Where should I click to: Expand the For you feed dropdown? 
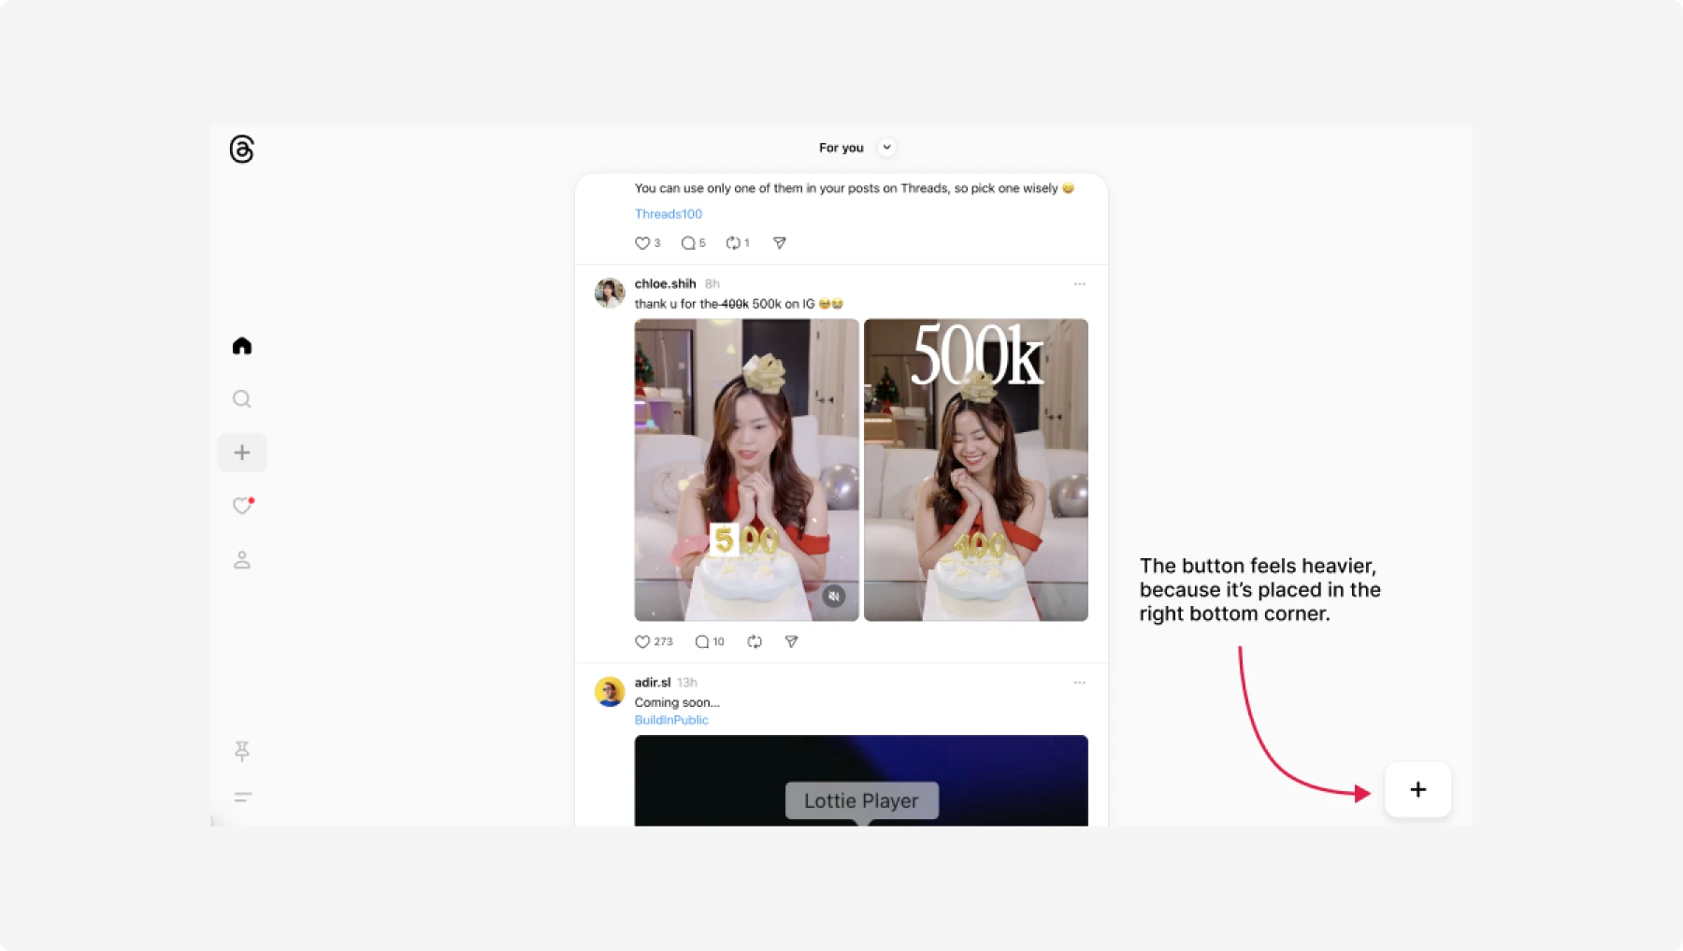886,148
